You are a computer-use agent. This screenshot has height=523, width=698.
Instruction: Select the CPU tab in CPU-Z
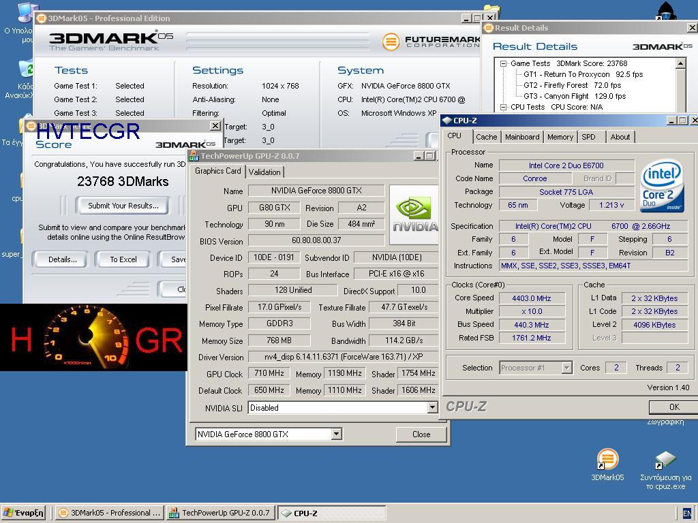455,136
